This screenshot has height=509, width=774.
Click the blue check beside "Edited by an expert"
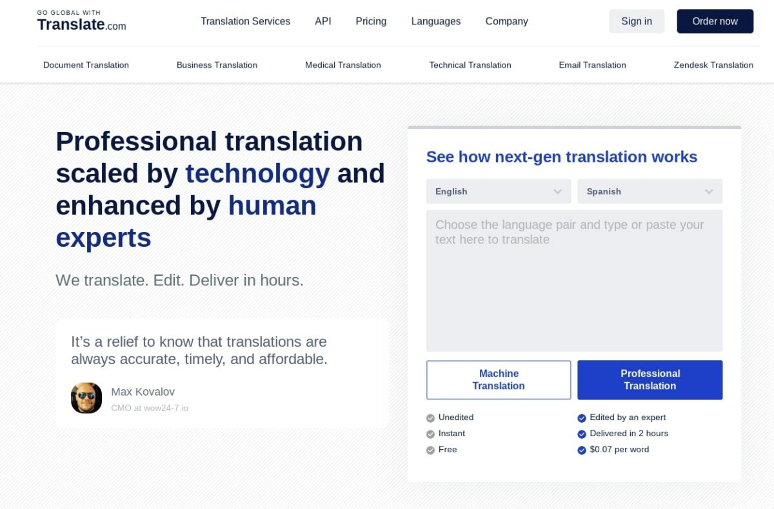coord(582,418)
